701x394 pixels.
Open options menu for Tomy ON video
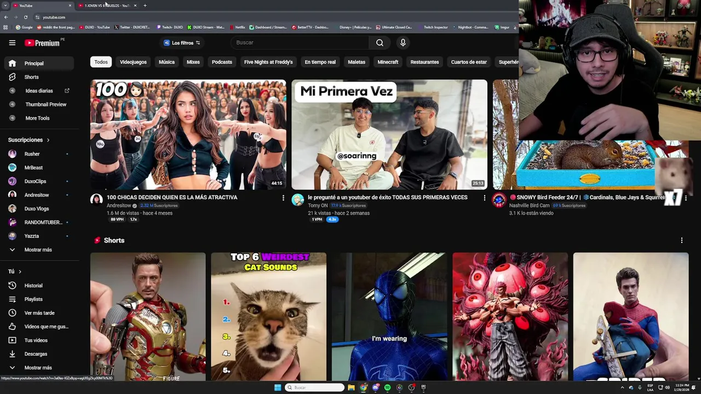pos(484,198)
